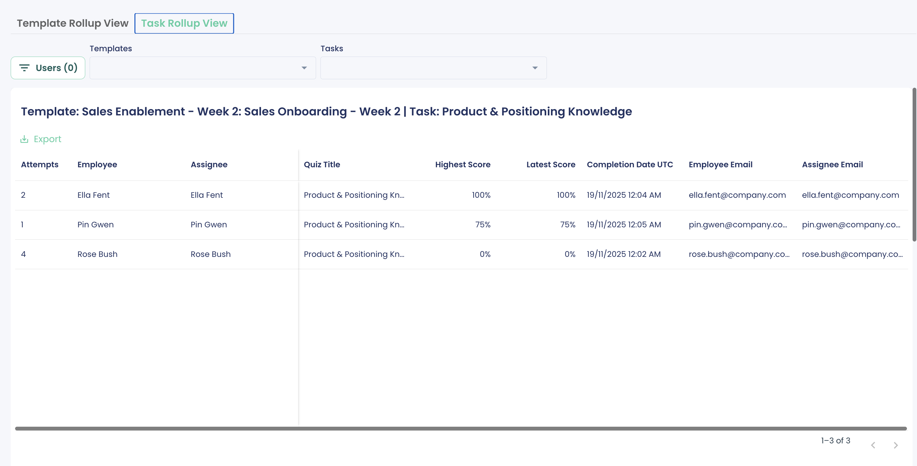The image size is (917, 466).
Task: Sort by Completion Date UTC header
Action: pyautogui.click(x=629, y=164)
